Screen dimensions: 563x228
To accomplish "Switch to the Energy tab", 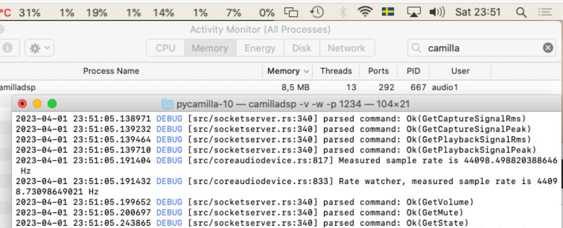I will [x=260, y=48].
